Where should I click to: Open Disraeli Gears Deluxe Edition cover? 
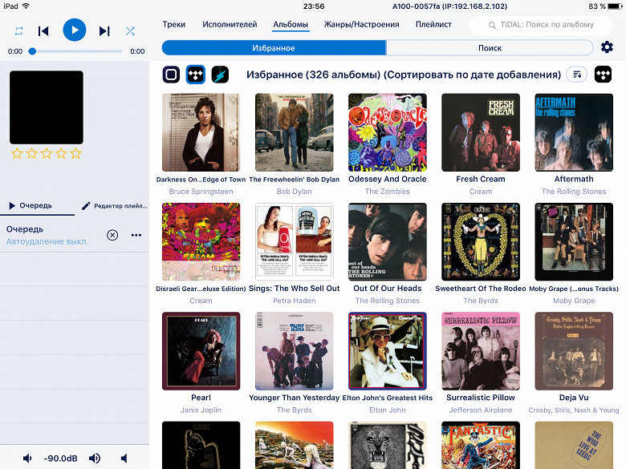point(201,241)
